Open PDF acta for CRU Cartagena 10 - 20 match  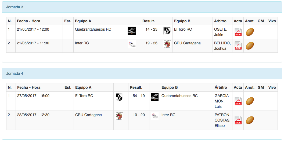(238, 120)
